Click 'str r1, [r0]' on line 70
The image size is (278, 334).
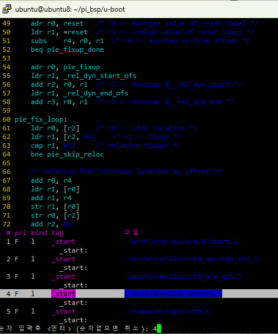(55, 207)
